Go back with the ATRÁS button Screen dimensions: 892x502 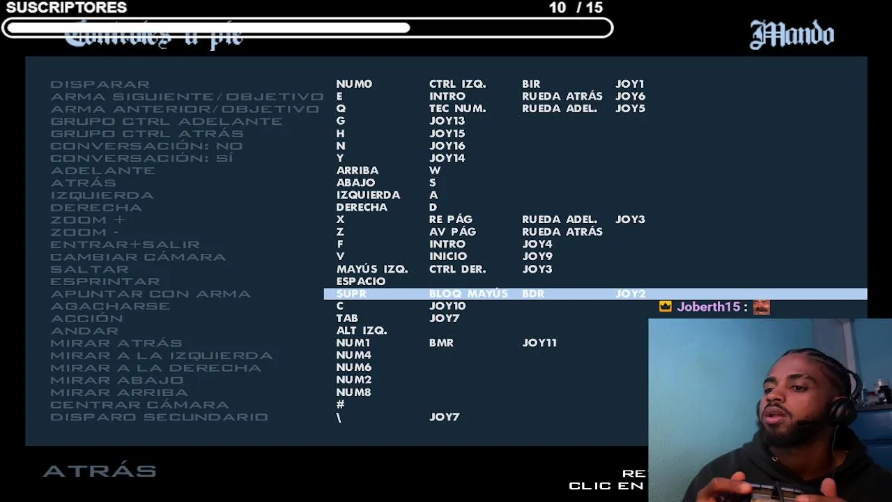click(x=100, y=471)
